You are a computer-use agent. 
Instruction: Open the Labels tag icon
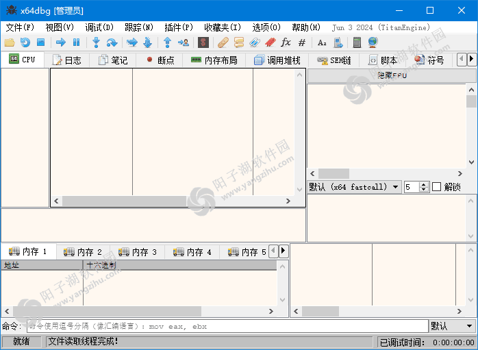coord(255,42)
